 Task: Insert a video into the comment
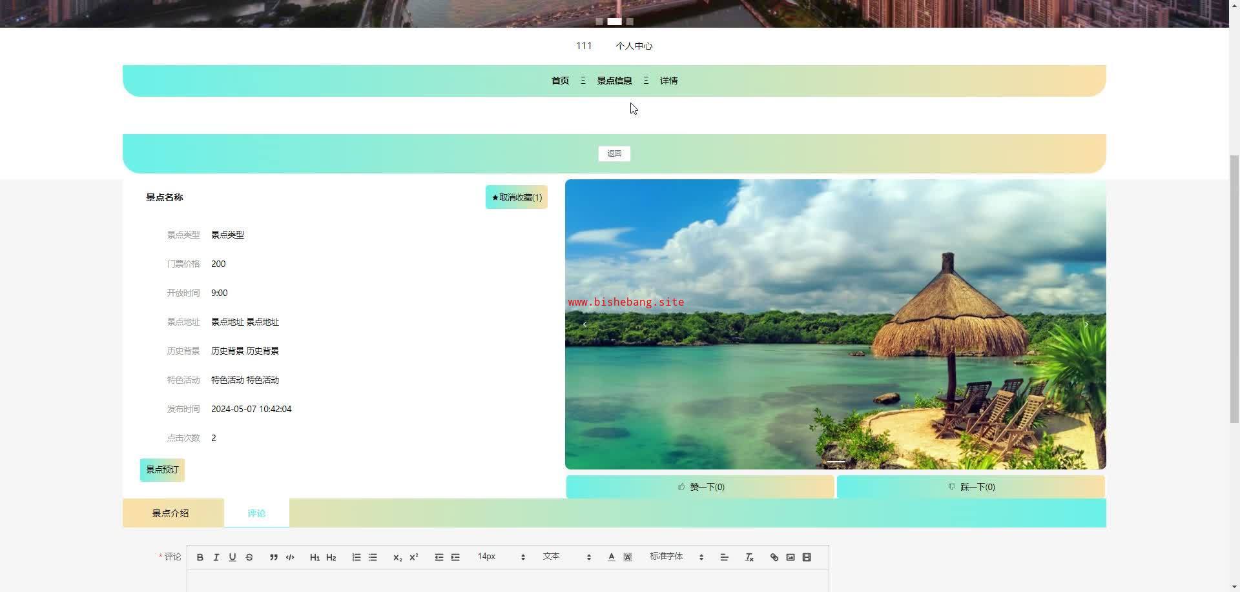(x=807, y=557)
